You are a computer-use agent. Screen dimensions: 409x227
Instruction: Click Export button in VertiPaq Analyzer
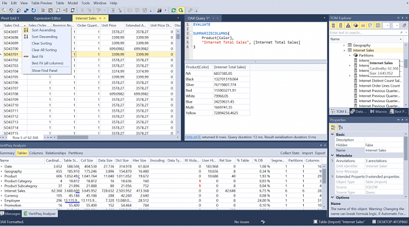tap(320, 153)
